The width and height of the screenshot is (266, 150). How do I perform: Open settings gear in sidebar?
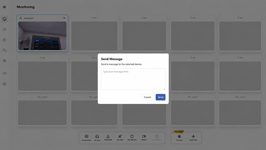pyautogui.click(x=4, y=60)
